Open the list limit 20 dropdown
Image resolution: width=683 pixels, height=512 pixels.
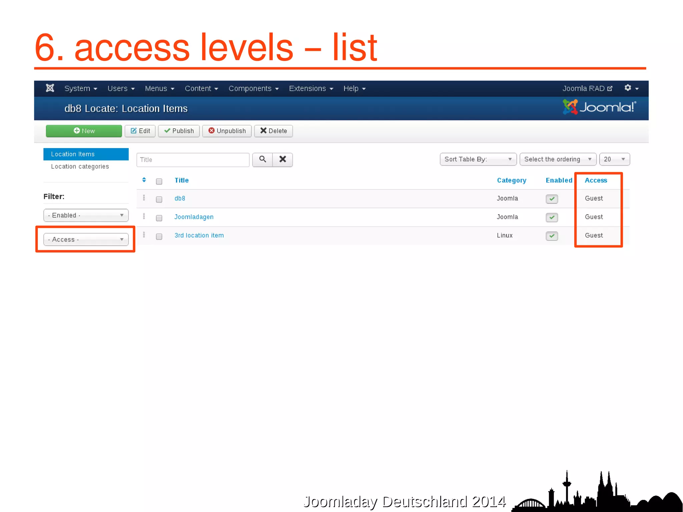[615, 159]
